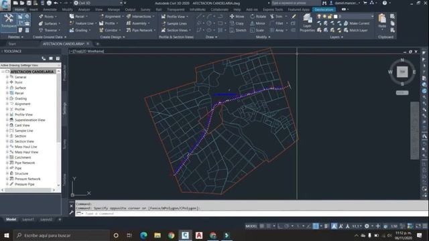Click the white layer color swatch
429x241 pixels.
point(335,16)
